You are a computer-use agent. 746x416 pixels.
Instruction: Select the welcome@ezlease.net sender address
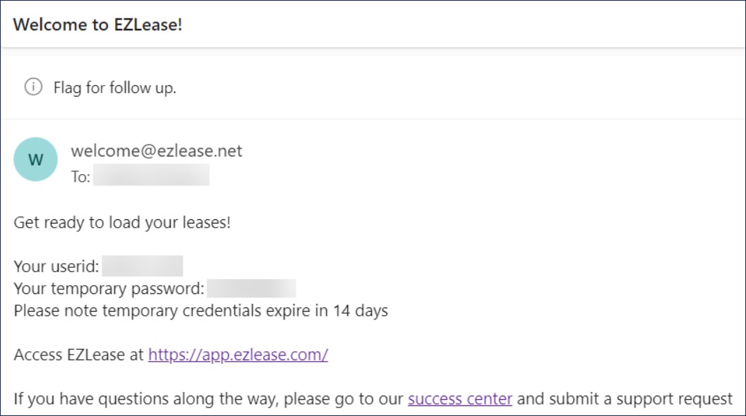click(x=157, y=151)
